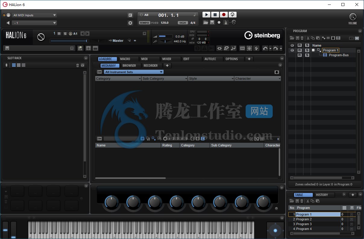This screenshot has width=364, height=239.
Task: Click the trash icon in Program panel toolbar
Action: click(x=301, y=38)
